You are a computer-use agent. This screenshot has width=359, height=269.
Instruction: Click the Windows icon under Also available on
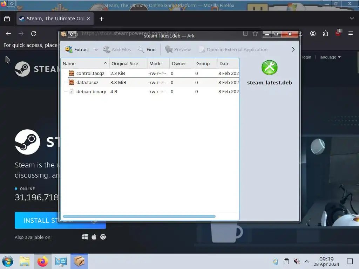click(x=85, y=237)
